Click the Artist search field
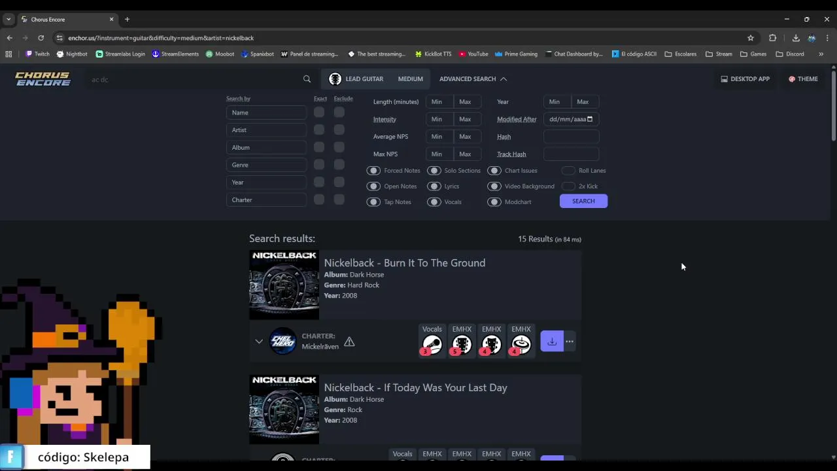Viewport: 837px width, 471px height. coord(266,130)
